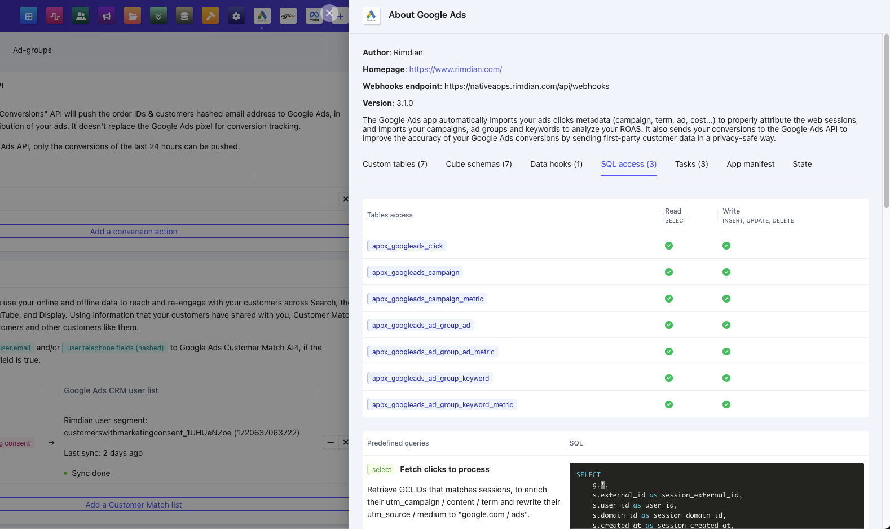Click the Ad-groups label
This screenshot has width=890, height=529.
point(32,50)
